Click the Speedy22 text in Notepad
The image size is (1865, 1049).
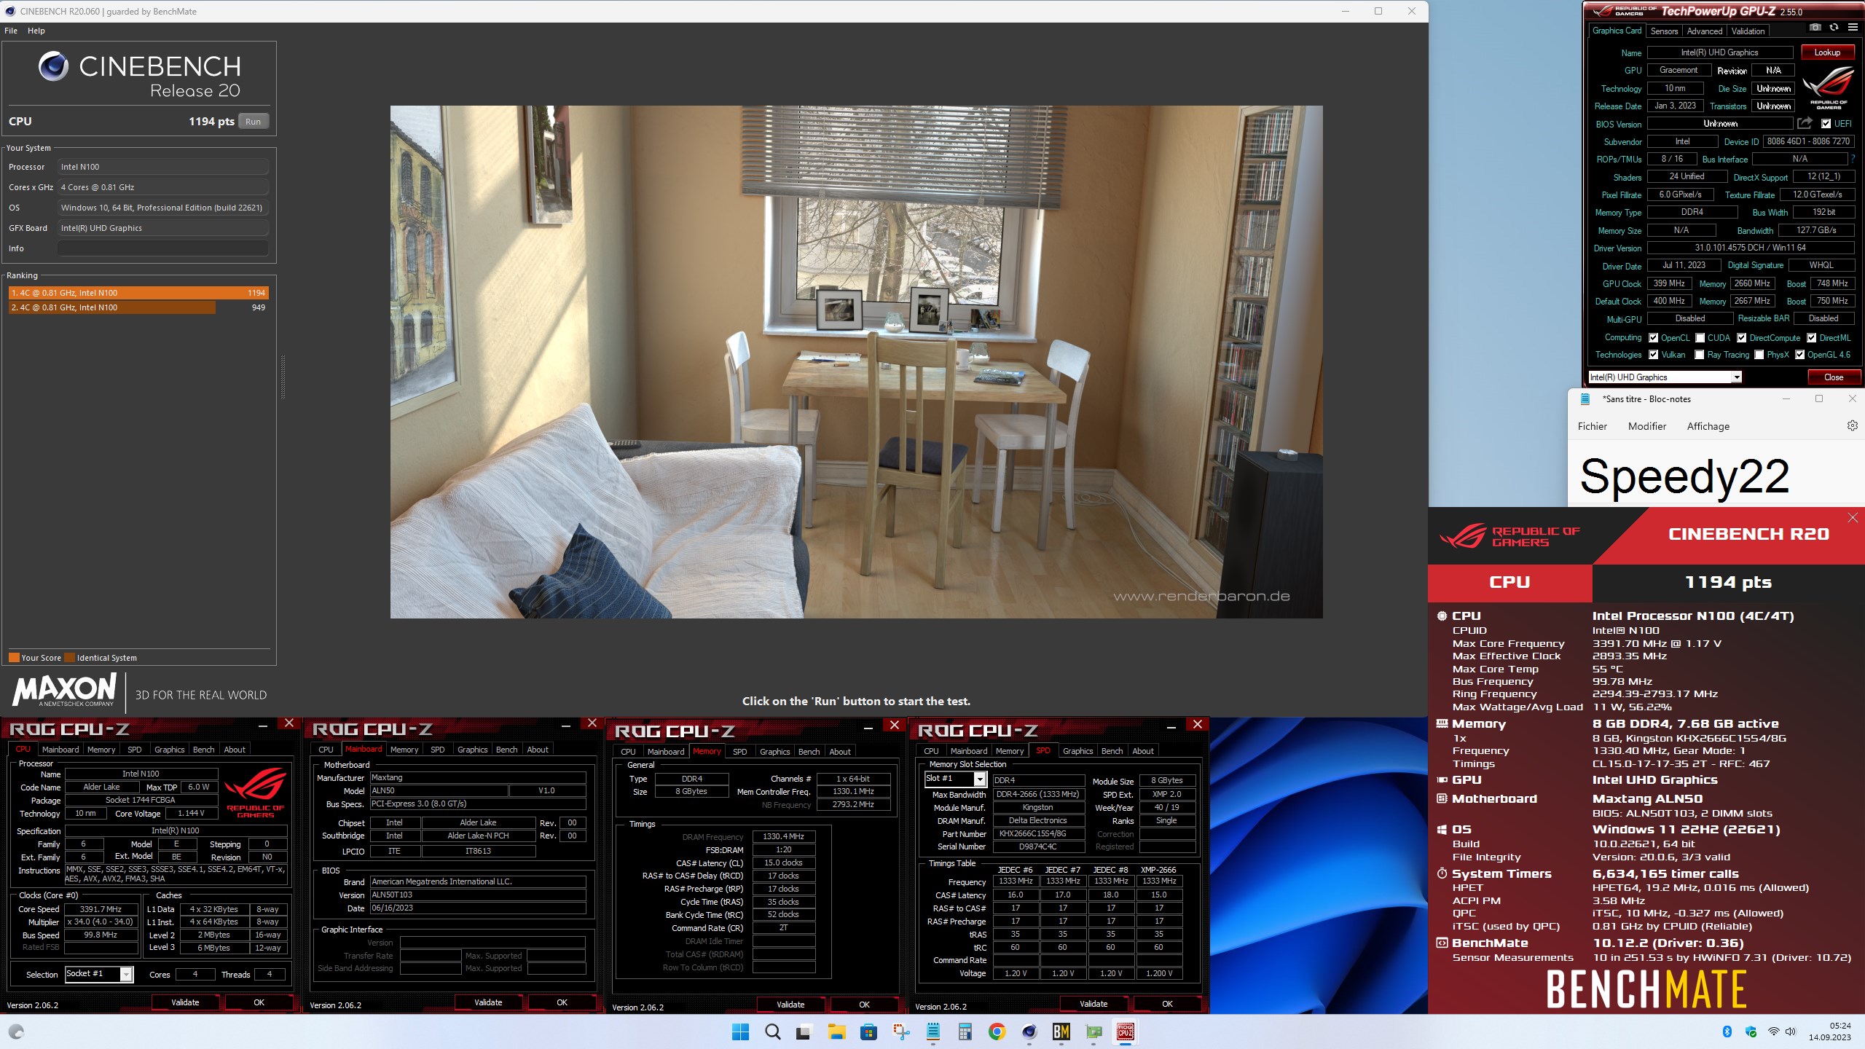pos(1684,476)
